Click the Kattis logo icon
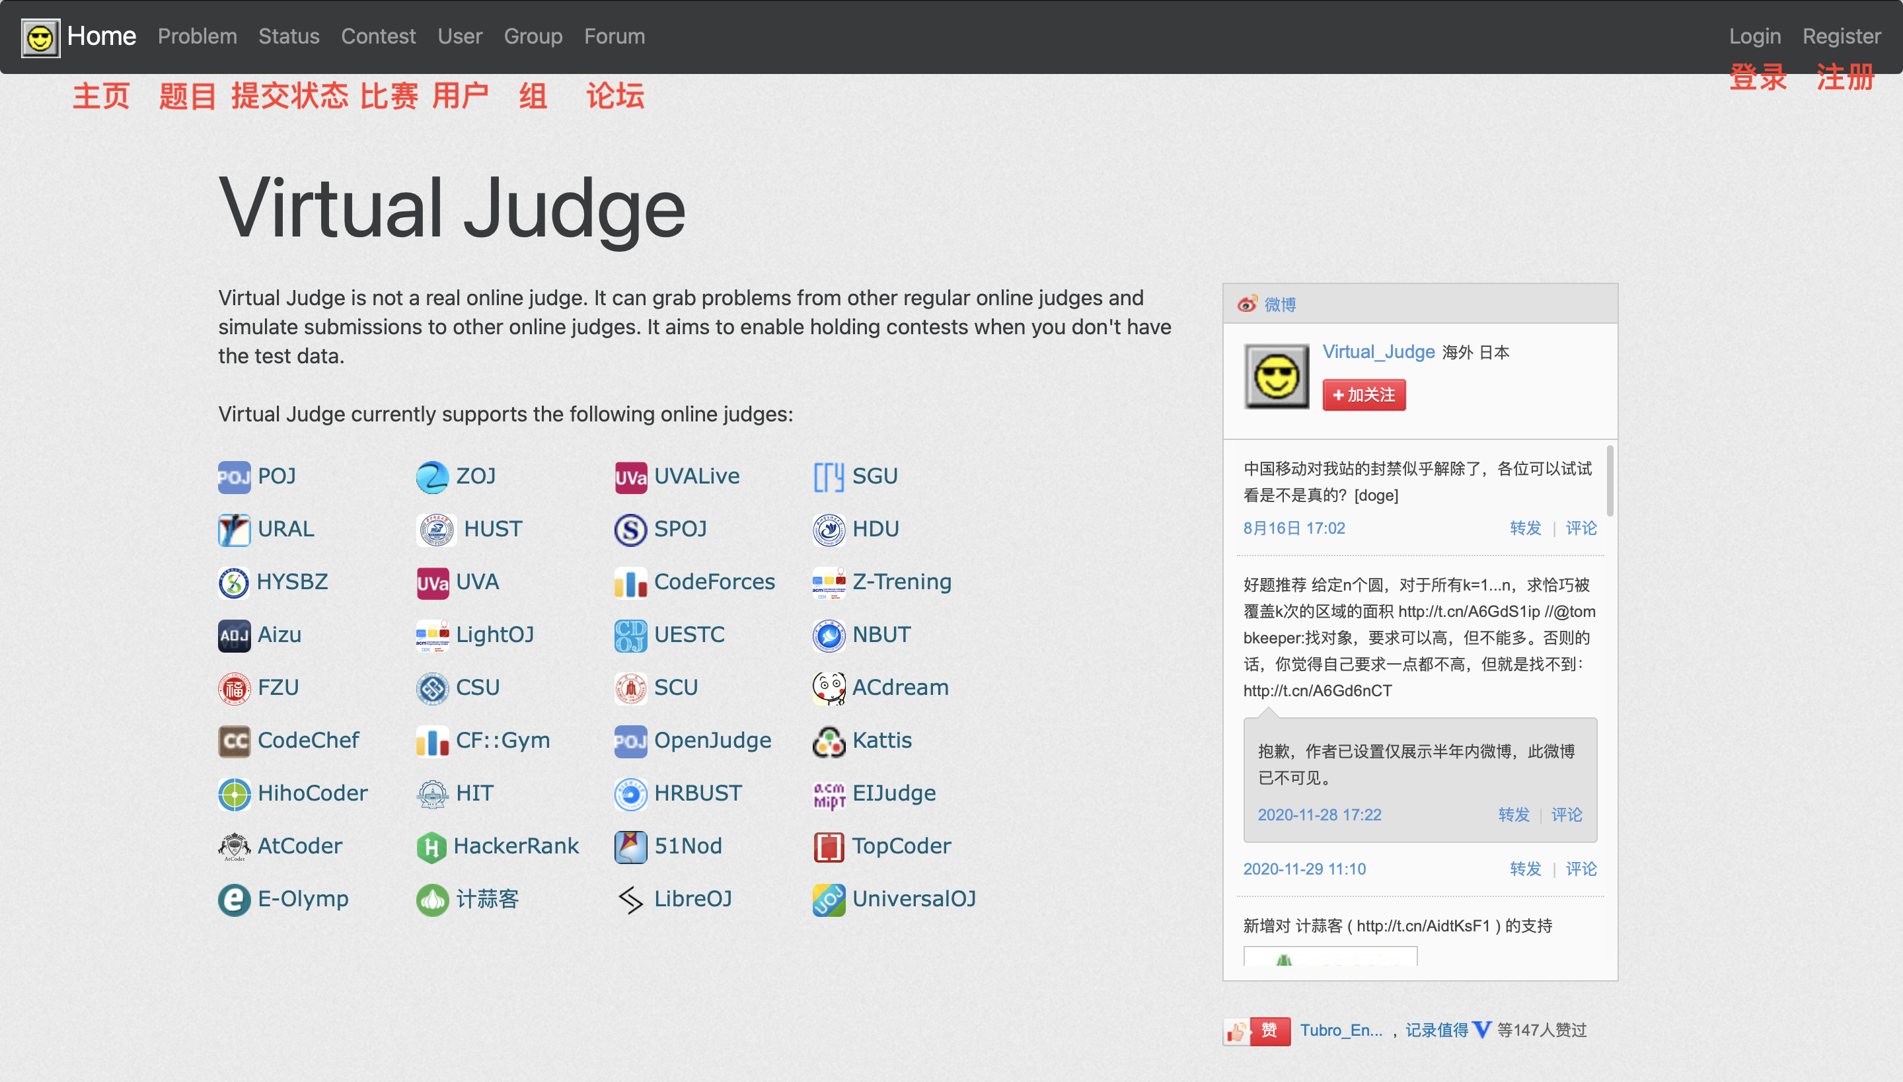The image size is (1903, 1082). (828, 741)
